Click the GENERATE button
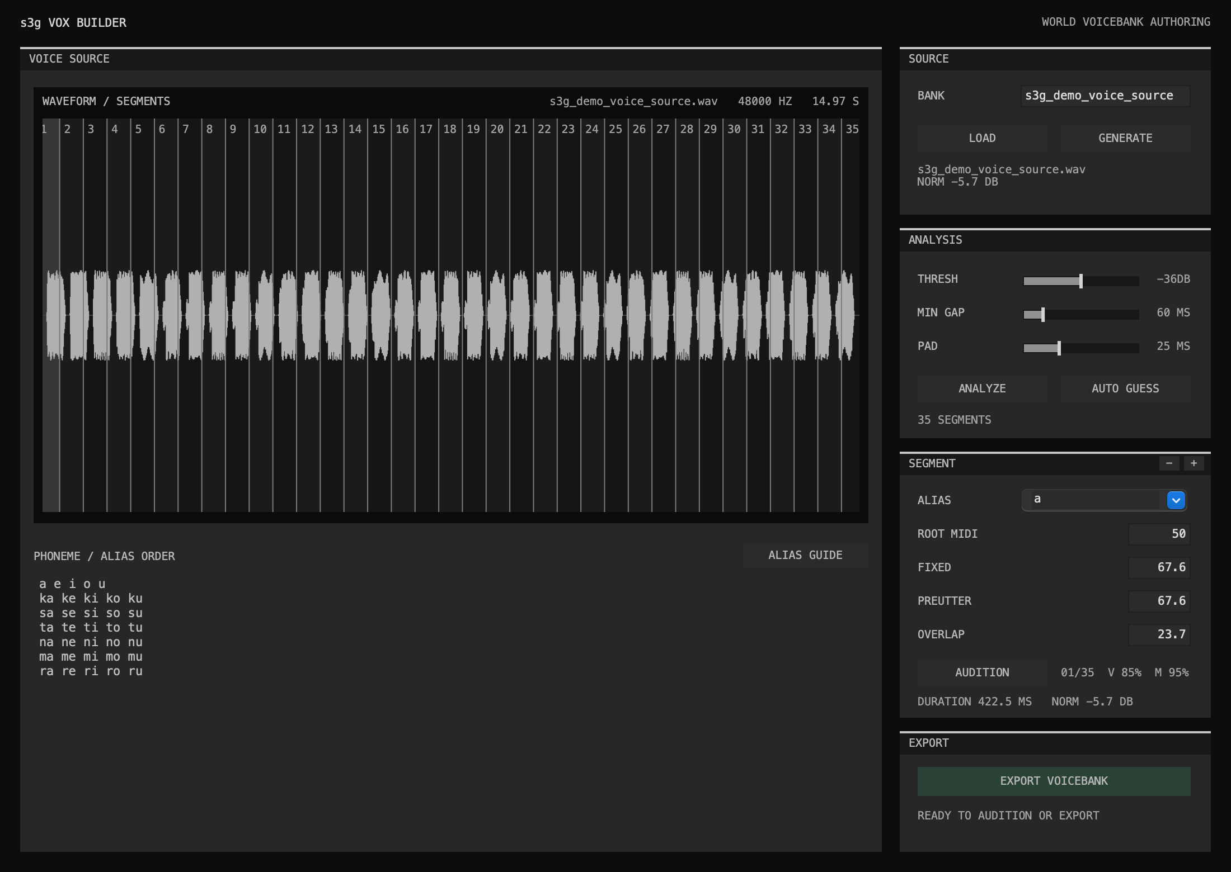This screenshot has height=872, width=1231. pyautogui.click(x=1125, y=138)
